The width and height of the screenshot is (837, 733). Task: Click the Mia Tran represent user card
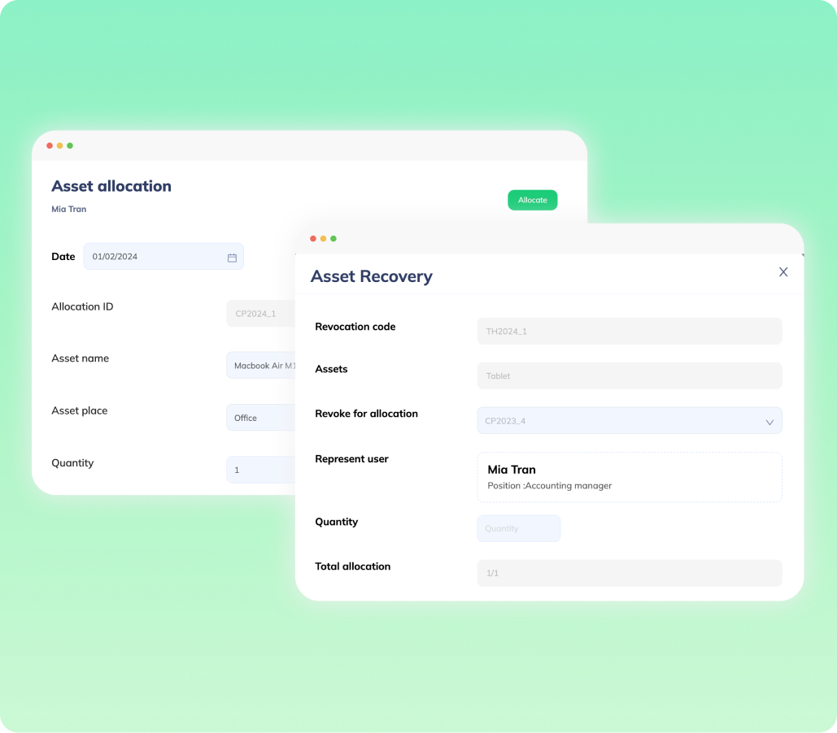point(629,477)
